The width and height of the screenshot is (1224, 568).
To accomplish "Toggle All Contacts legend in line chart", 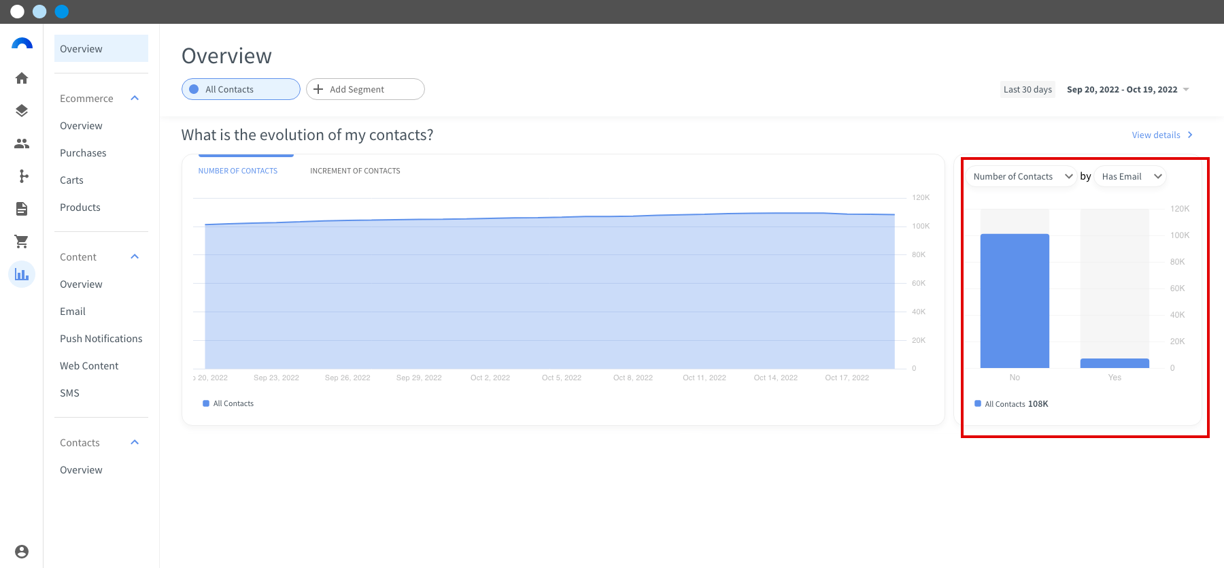I will [x=228, y=403].
